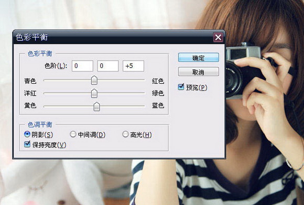This screenshot has width=304, height=205.
Task: Disable the 保持亮度 checkbox
Action: click(x=27, y=144)
